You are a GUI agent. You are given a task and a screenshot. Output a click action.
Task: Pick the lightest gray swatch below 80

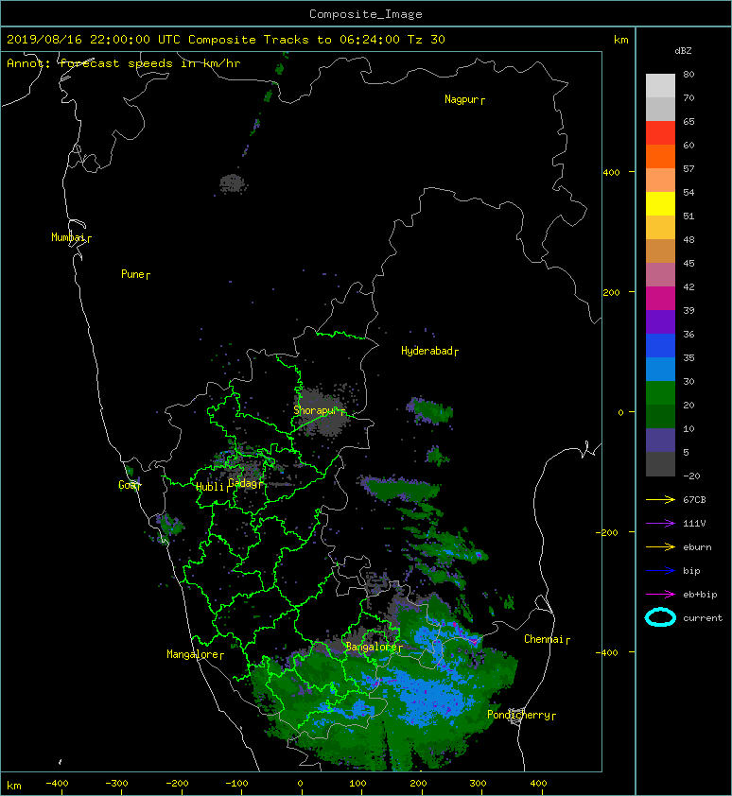coord(660,85)
